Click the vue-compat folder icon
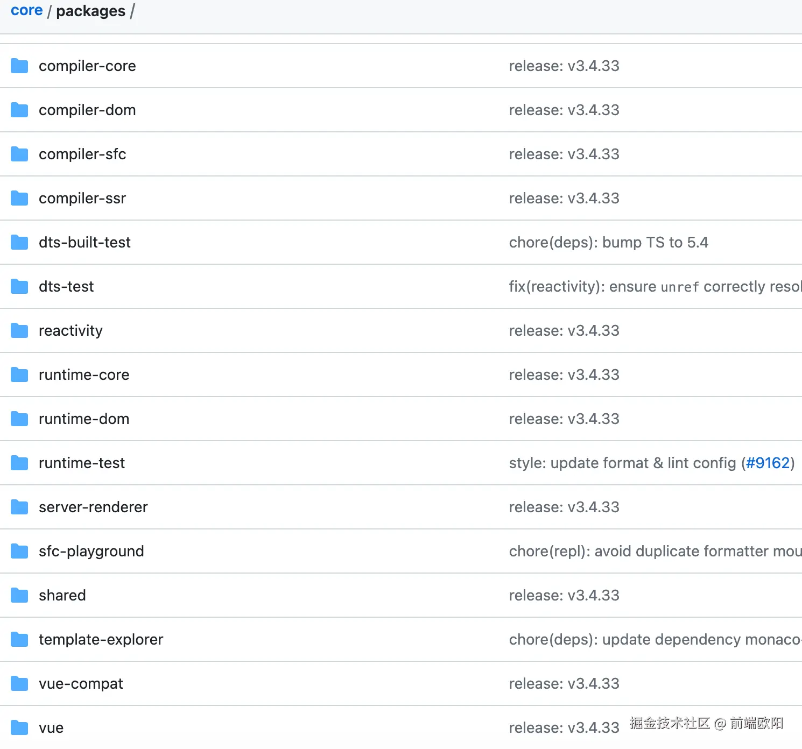Screen dimensions: 802x749 pos(19,684)
